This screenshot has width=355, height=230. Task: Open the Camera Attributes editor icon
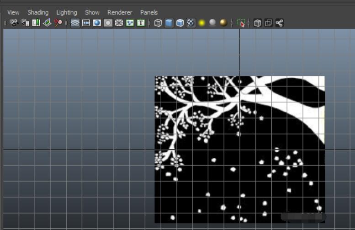[x=25, y=23]
